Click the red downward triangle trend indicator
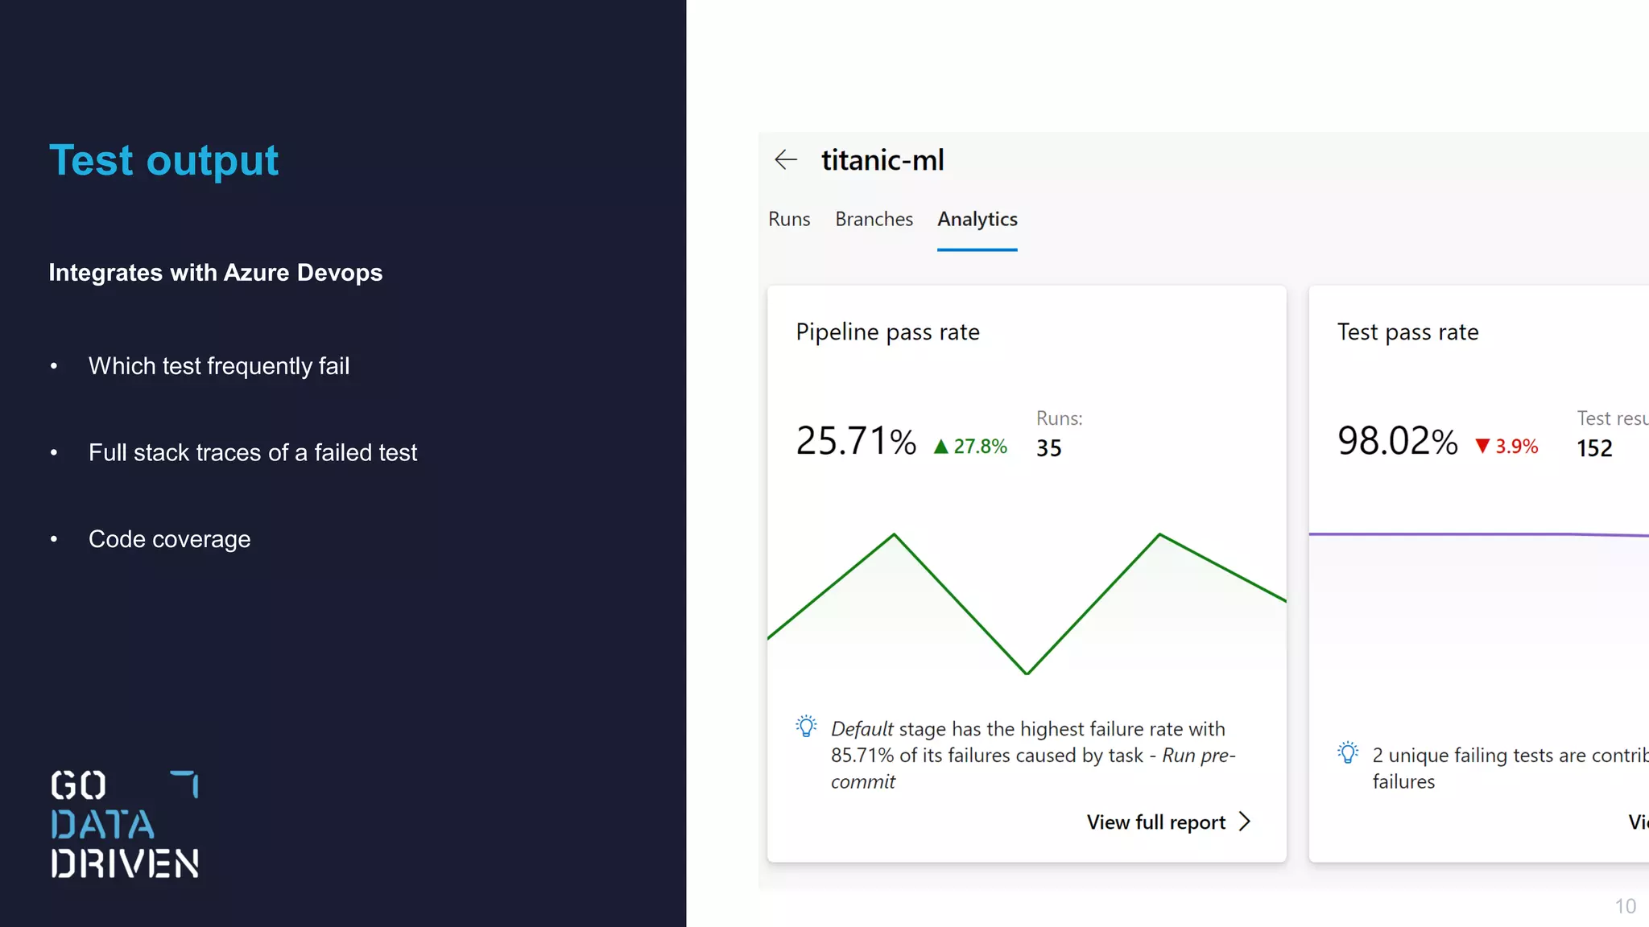 [x=1482, y=447]
